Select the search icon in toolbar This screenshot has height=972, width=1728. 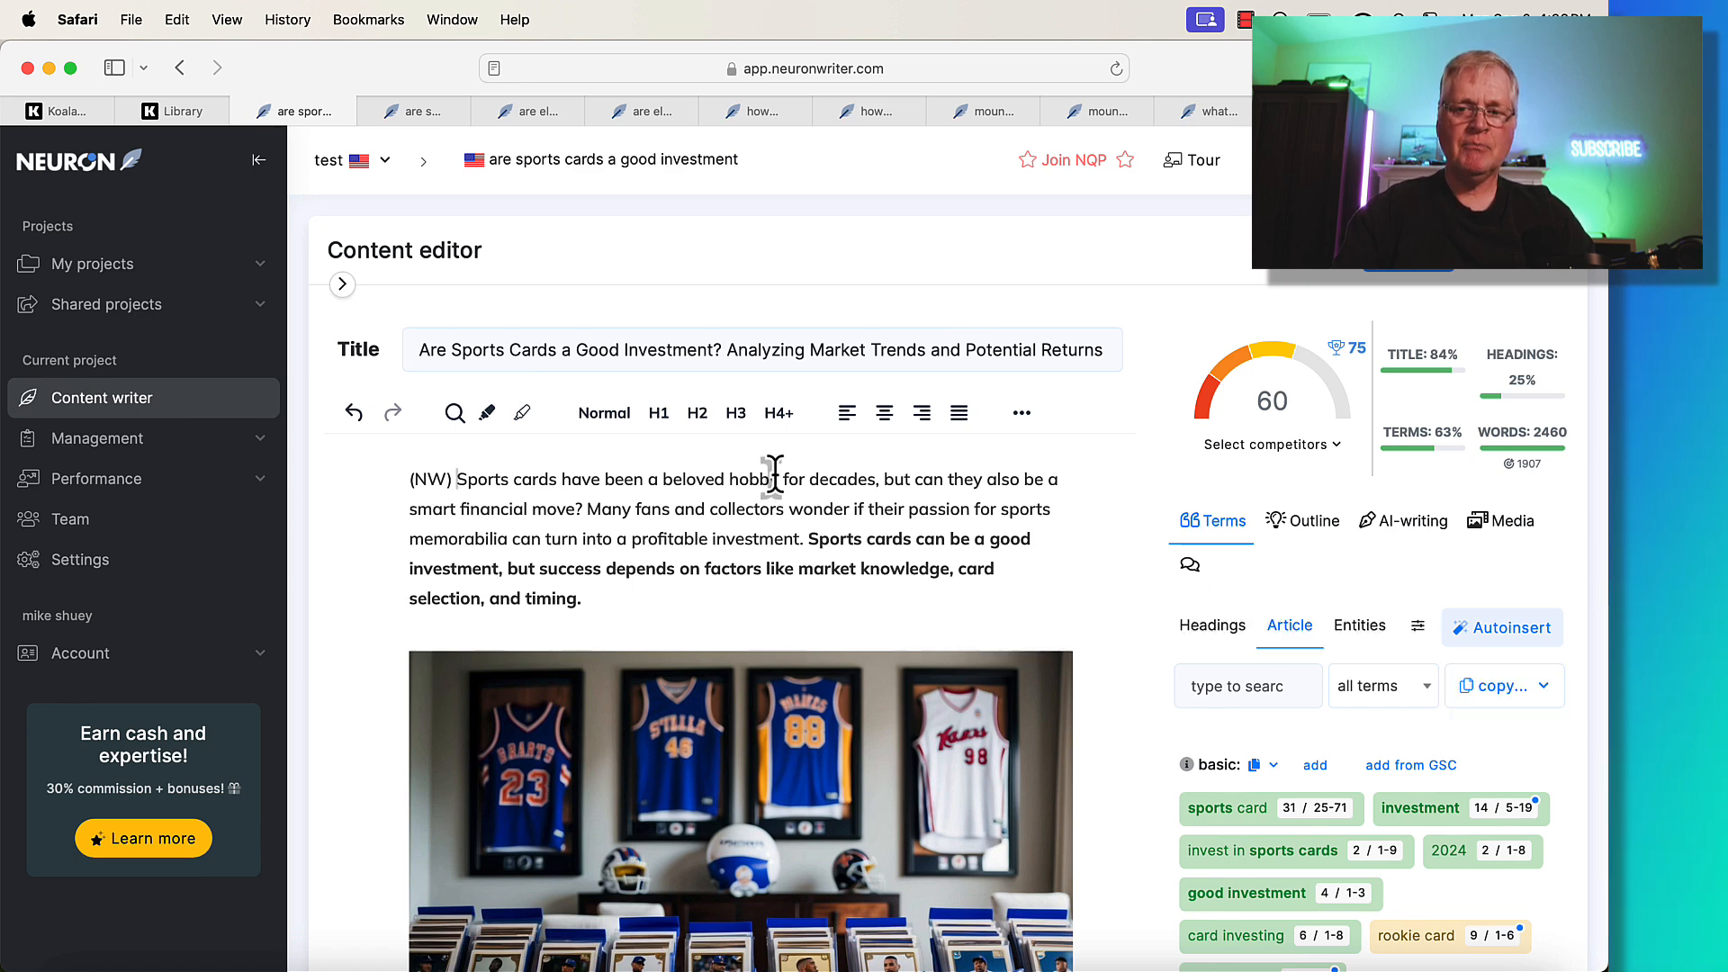(454, 412)
